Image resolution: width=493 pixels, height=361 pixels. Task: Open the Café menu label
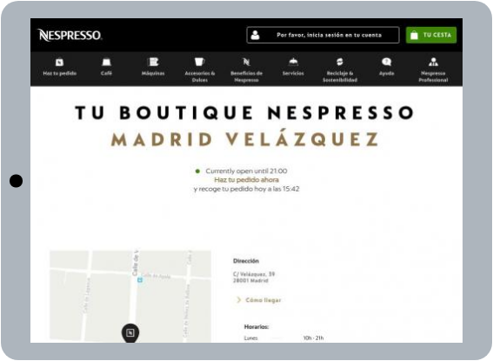[x=106, y=73]
